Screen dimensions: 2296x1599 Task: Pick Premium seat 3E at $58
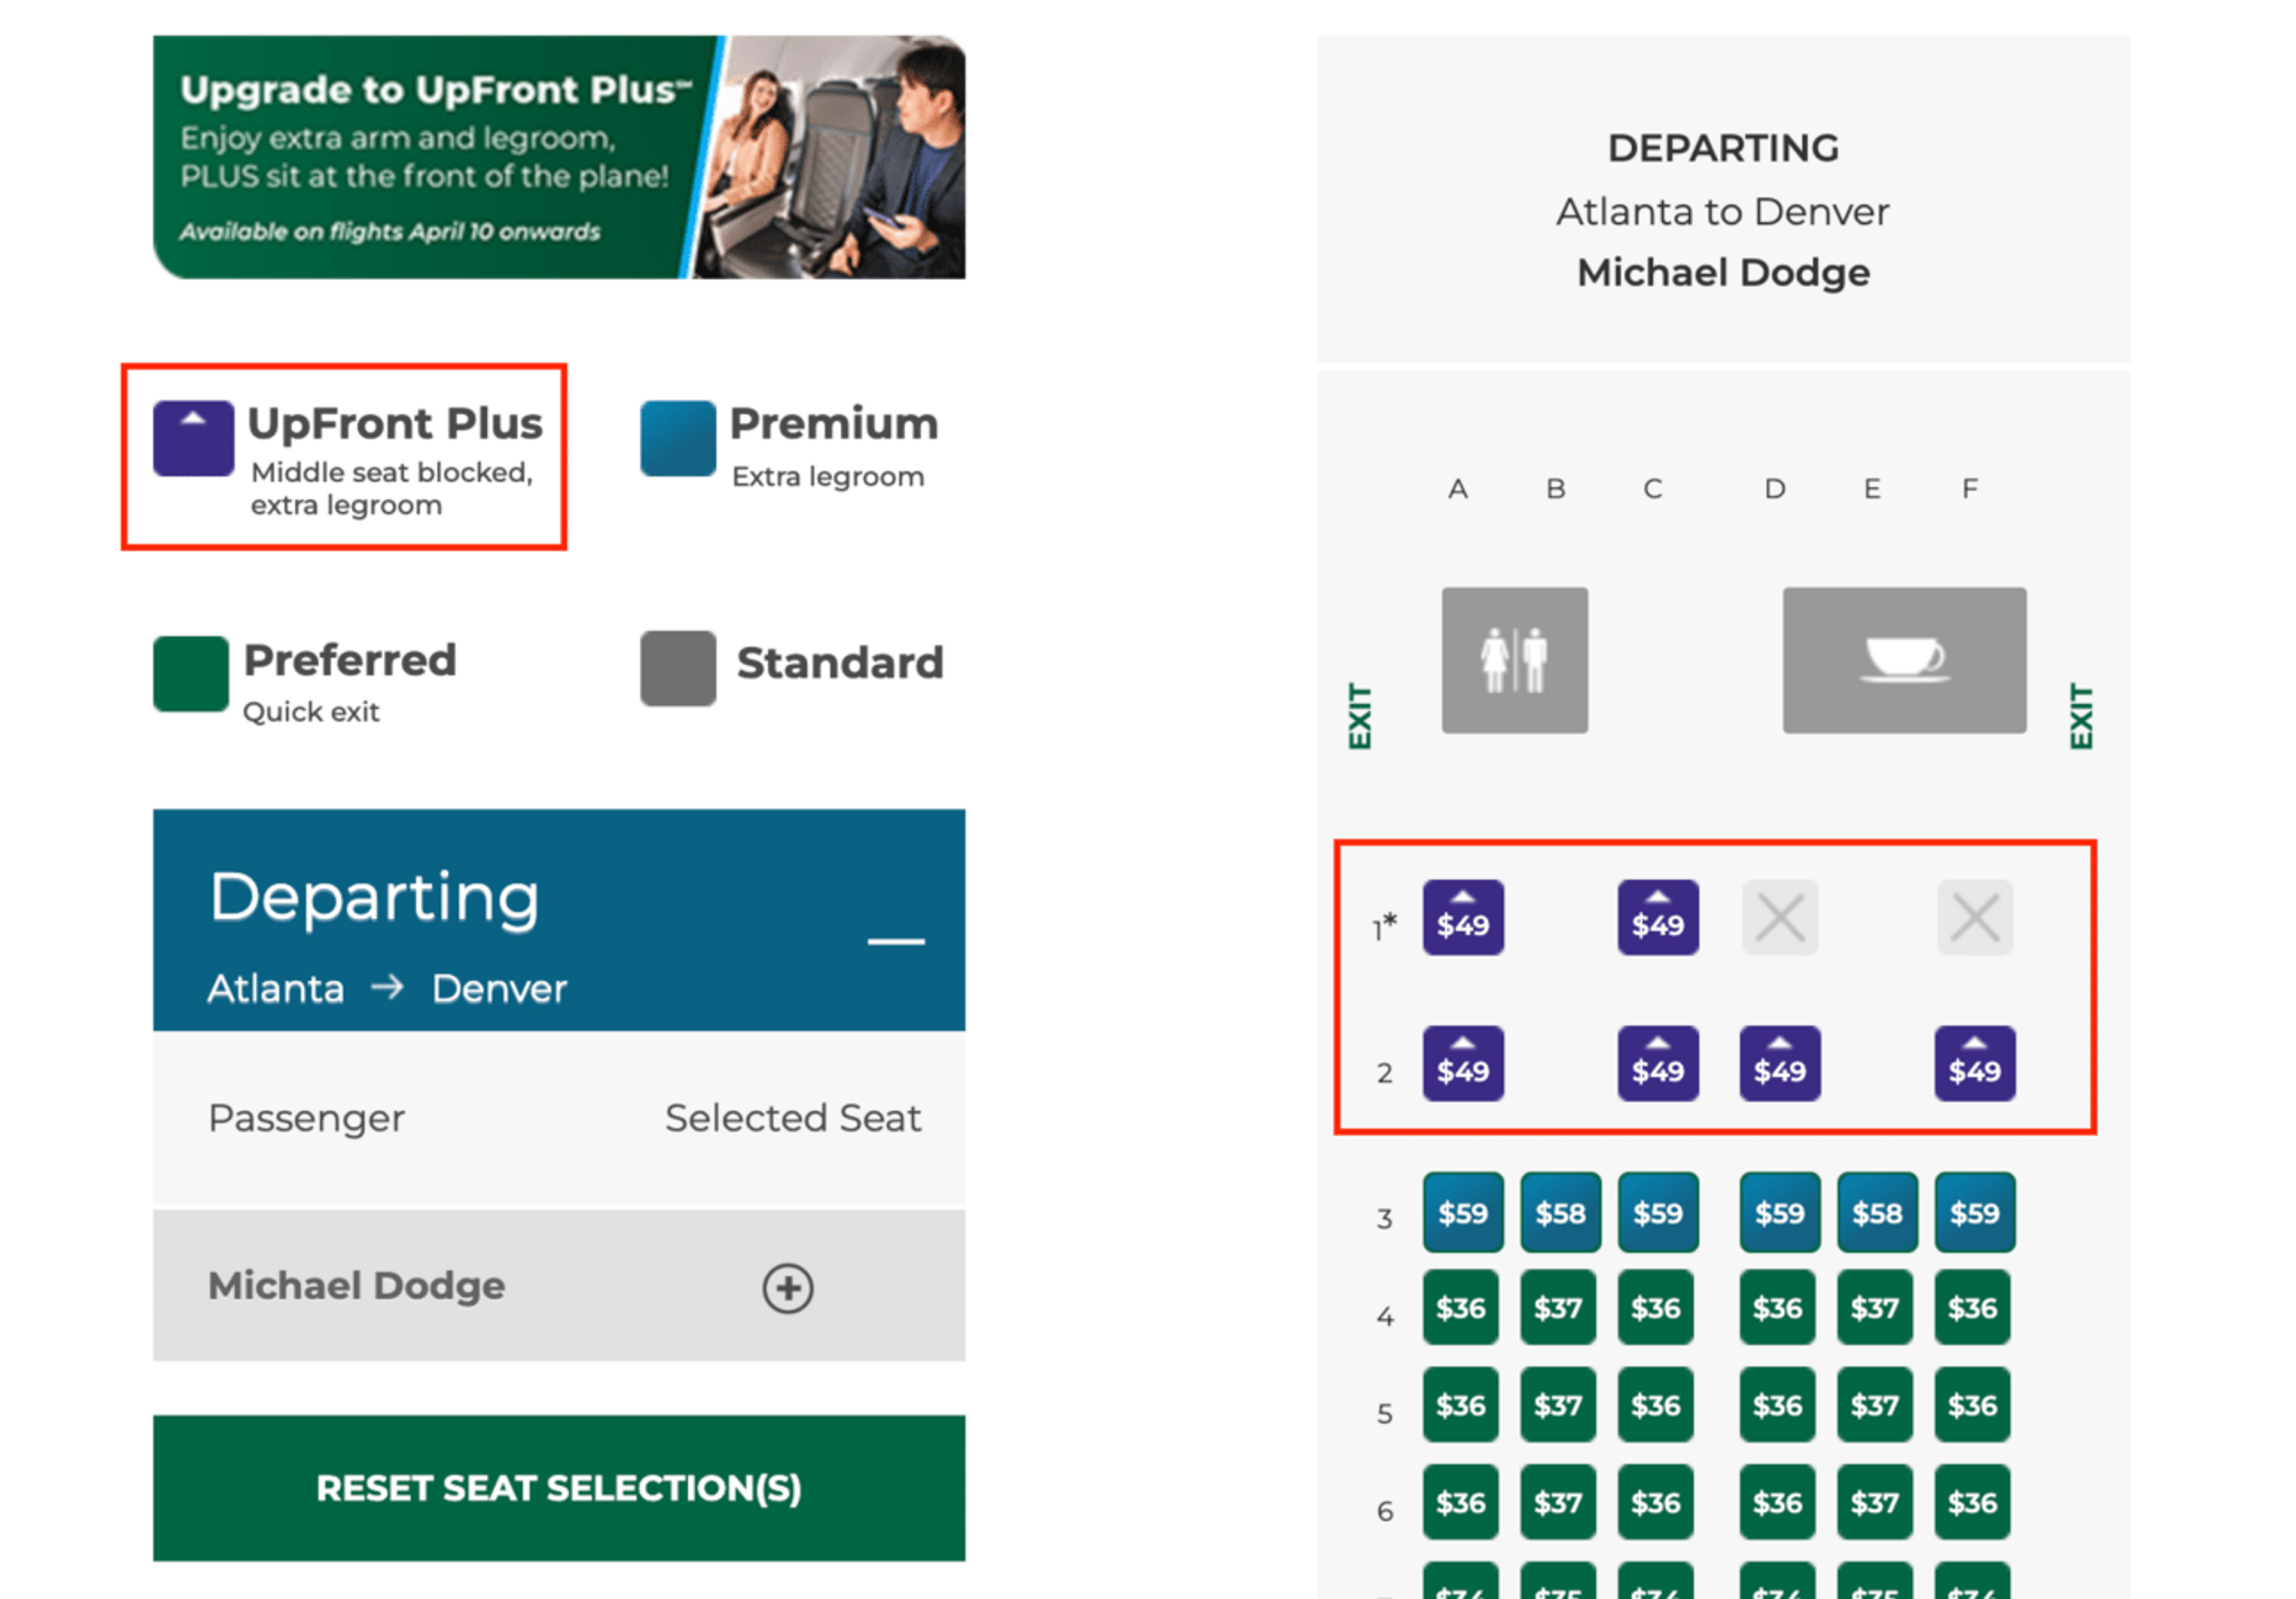1877,1212
